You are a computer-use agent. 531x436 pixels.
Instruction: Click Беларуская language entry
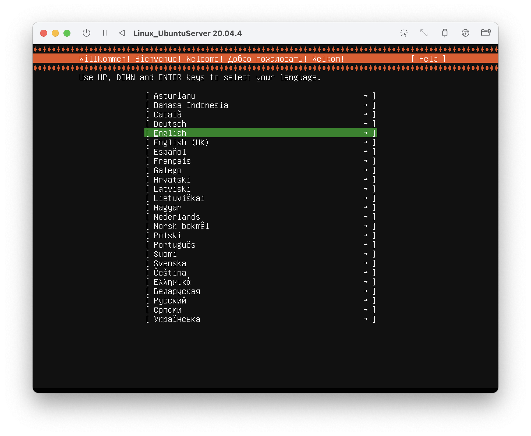click(261, 291)
